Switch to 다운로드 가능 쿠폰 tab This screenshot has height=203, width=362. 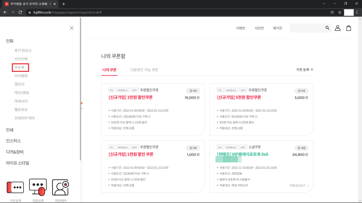(144, 70)
